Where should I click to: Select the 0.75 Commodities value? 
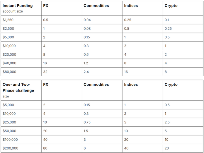(x=87, y=122)
